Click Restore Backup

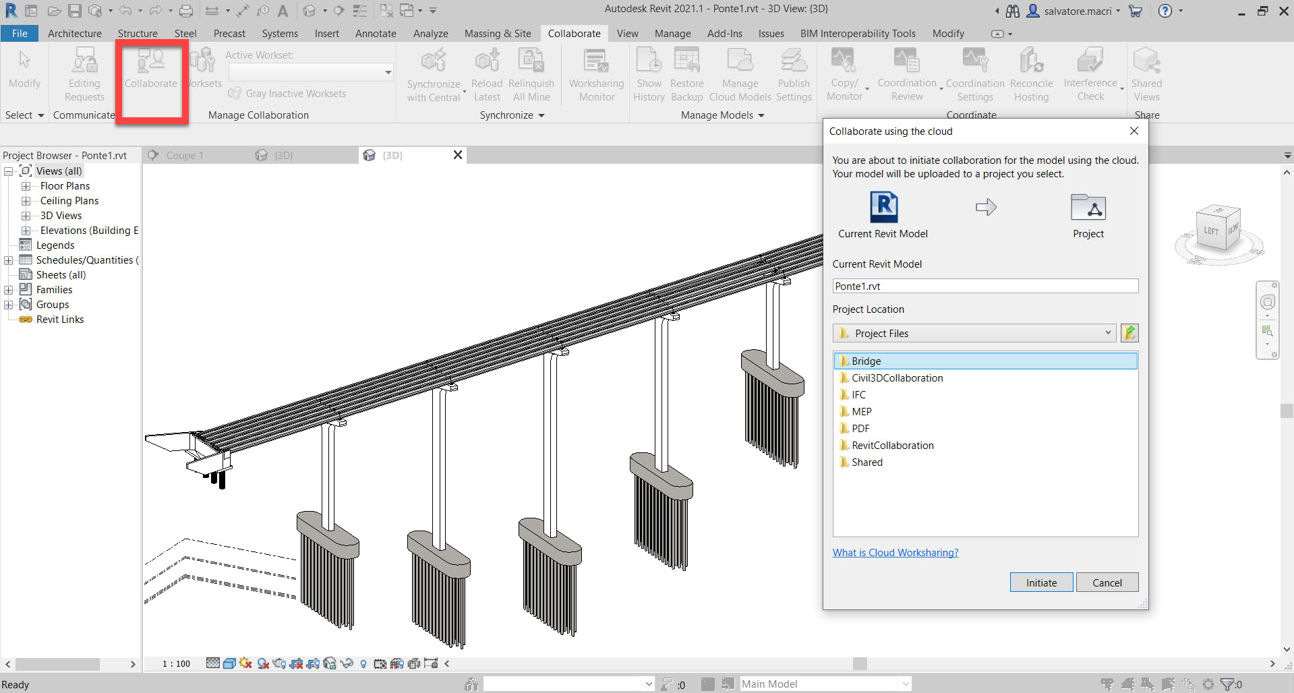687,75
